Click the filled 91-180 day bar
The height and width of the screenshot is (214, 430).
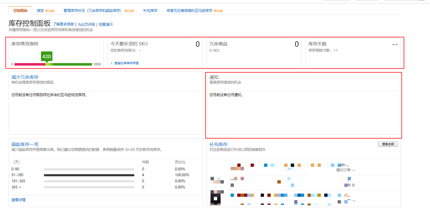point(89,175)
